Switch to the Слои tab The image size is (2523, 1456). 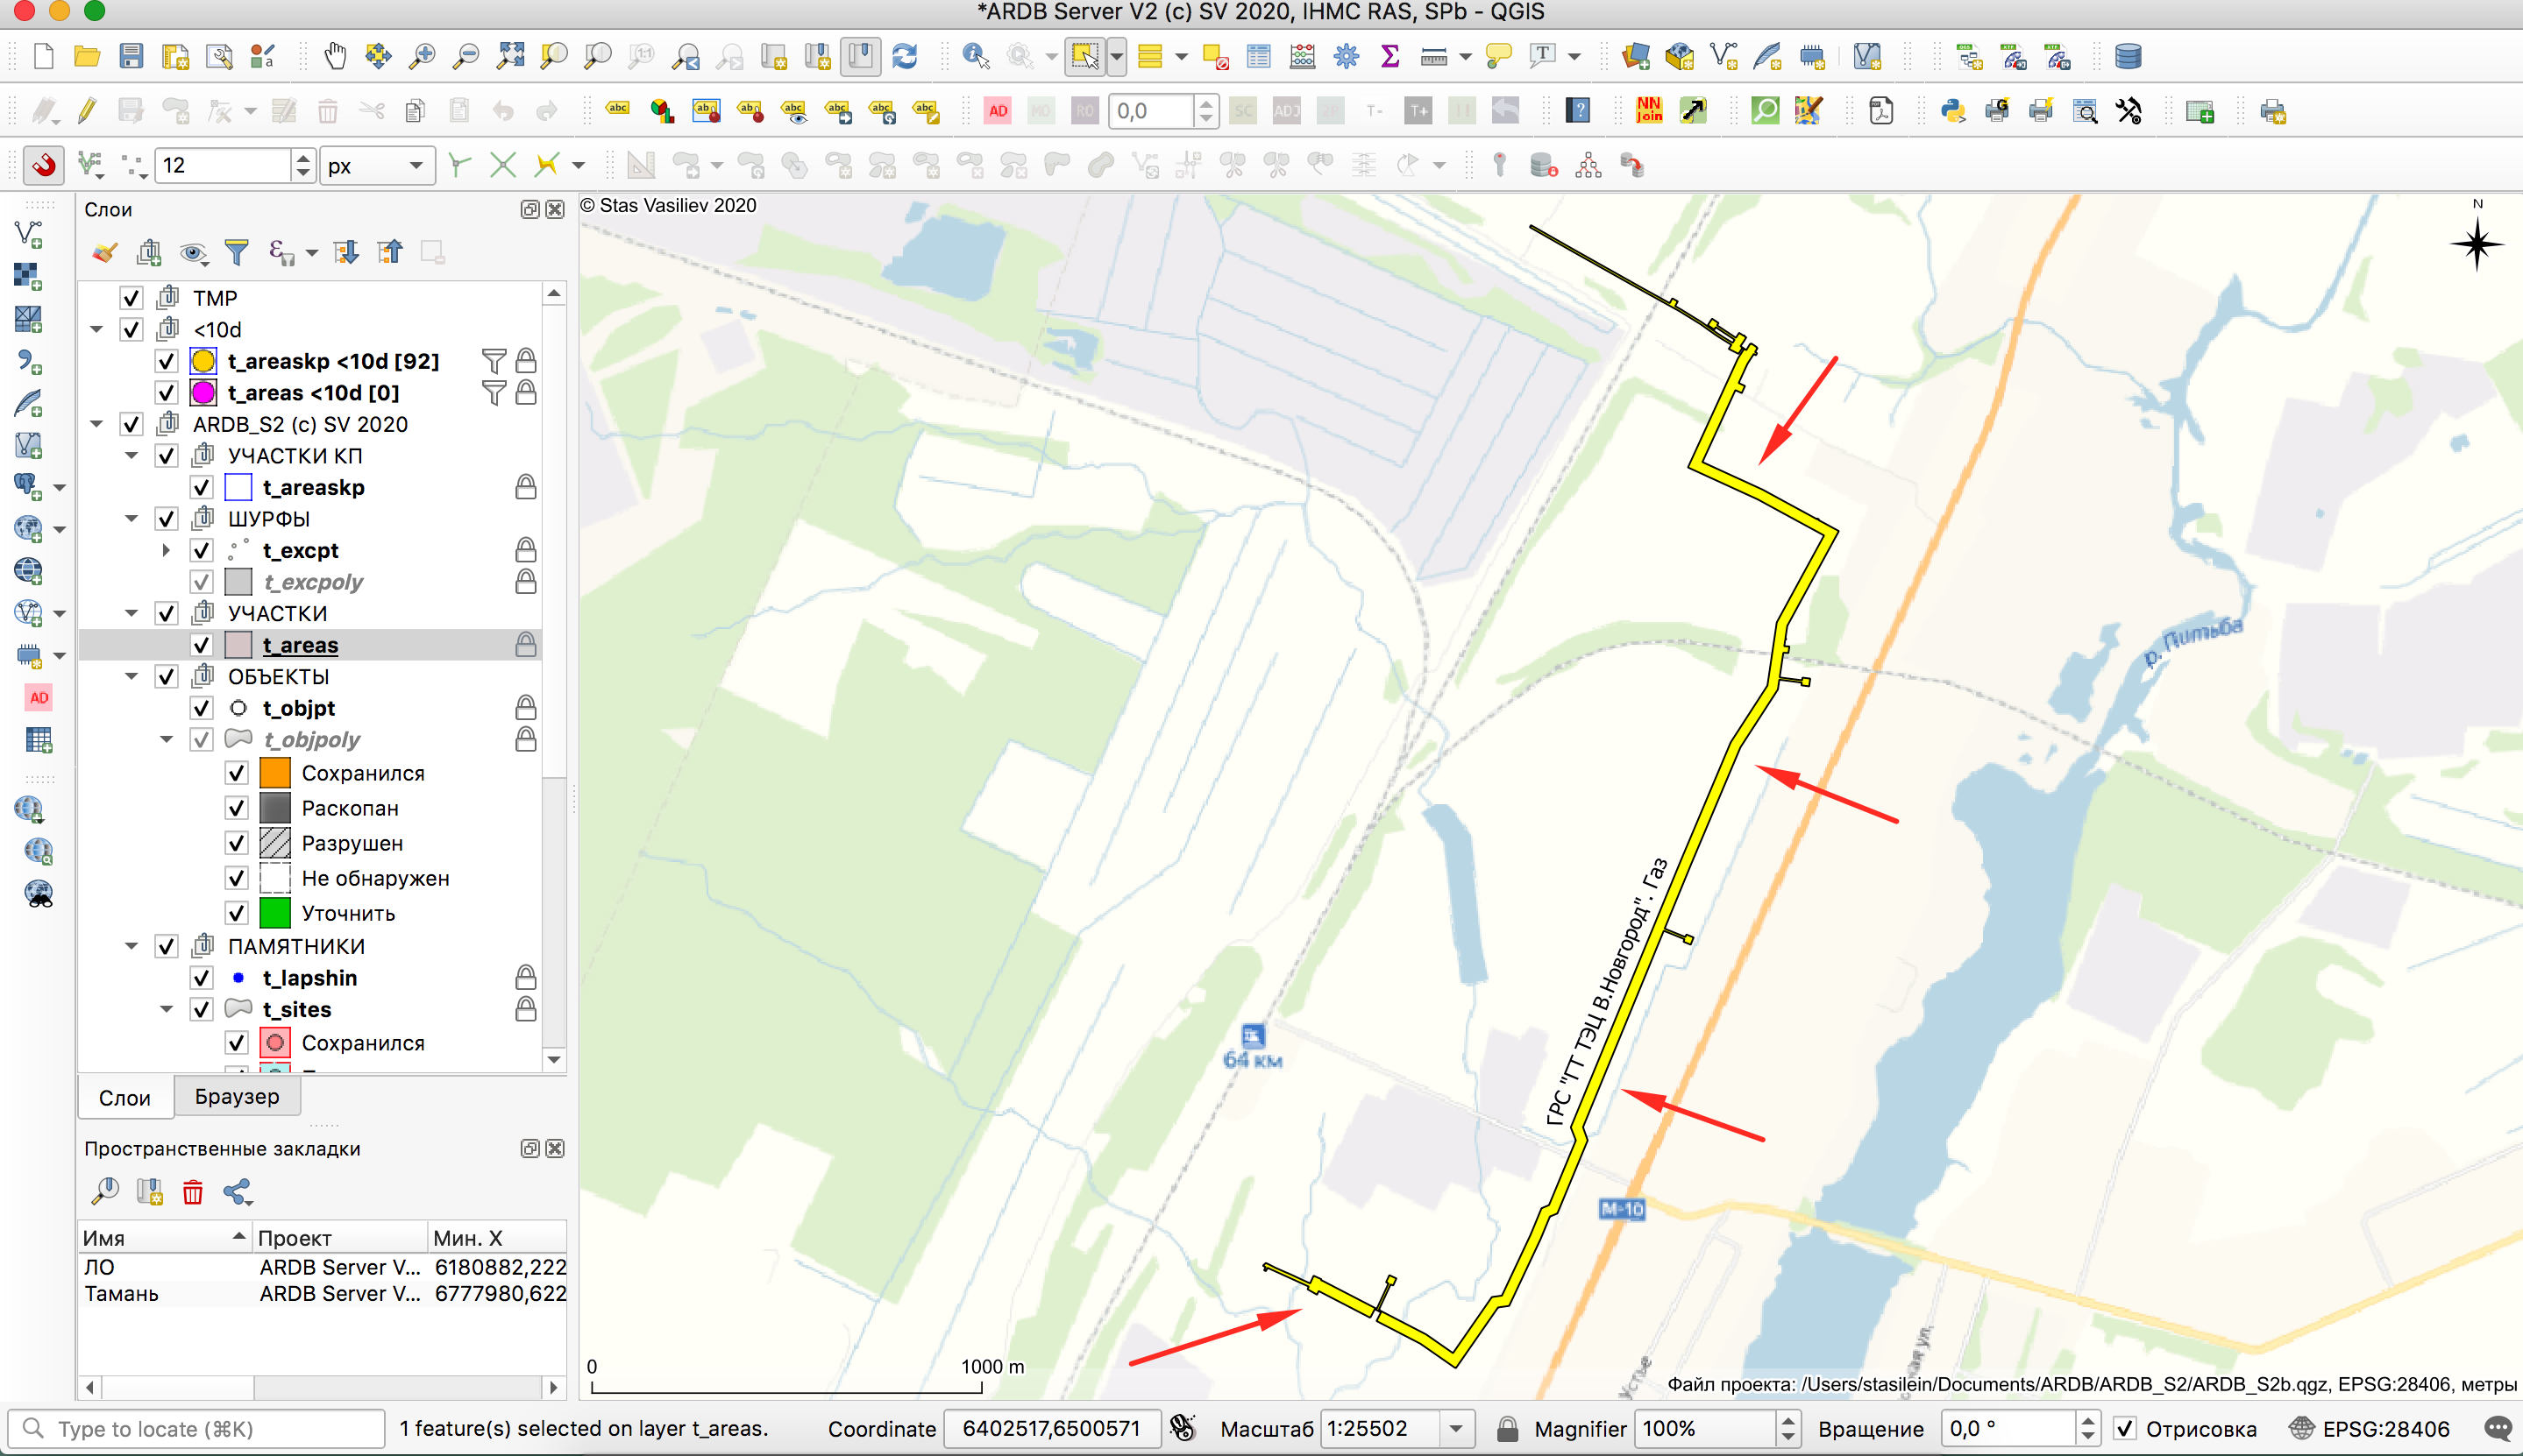point(125,1097)
